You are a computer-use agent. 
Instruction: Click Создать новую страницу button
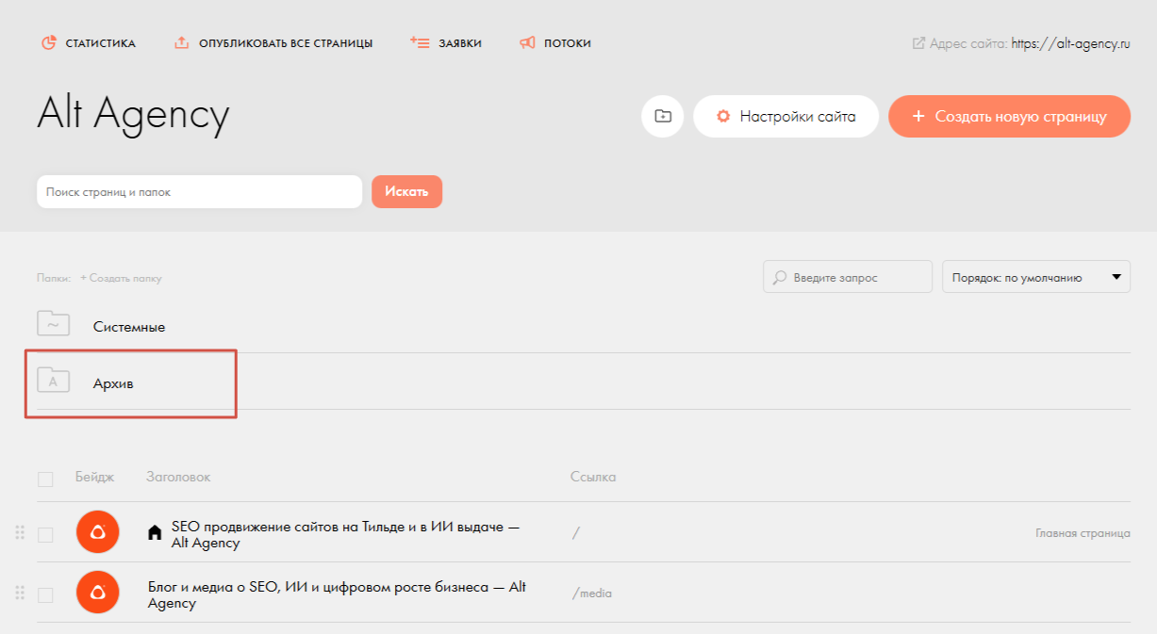point(1009,117)
